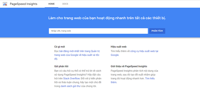The height and width of the screenshot is (106, 200).
Task: Switch to the DOCS tab
Action: pyautogui.click(x=65, y=4)
